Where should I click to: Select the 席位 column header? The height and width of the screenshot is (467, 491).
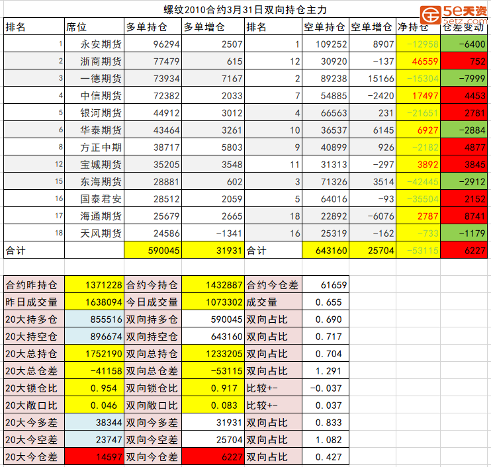[x=94, y=27]
